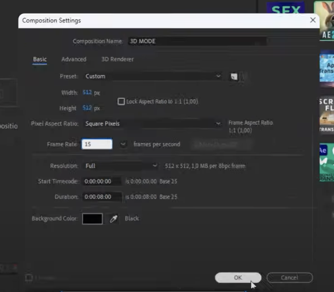This screenshot has height=292, width=334.
Task: Click the 'frames per second' label
Action: point(157,144)
